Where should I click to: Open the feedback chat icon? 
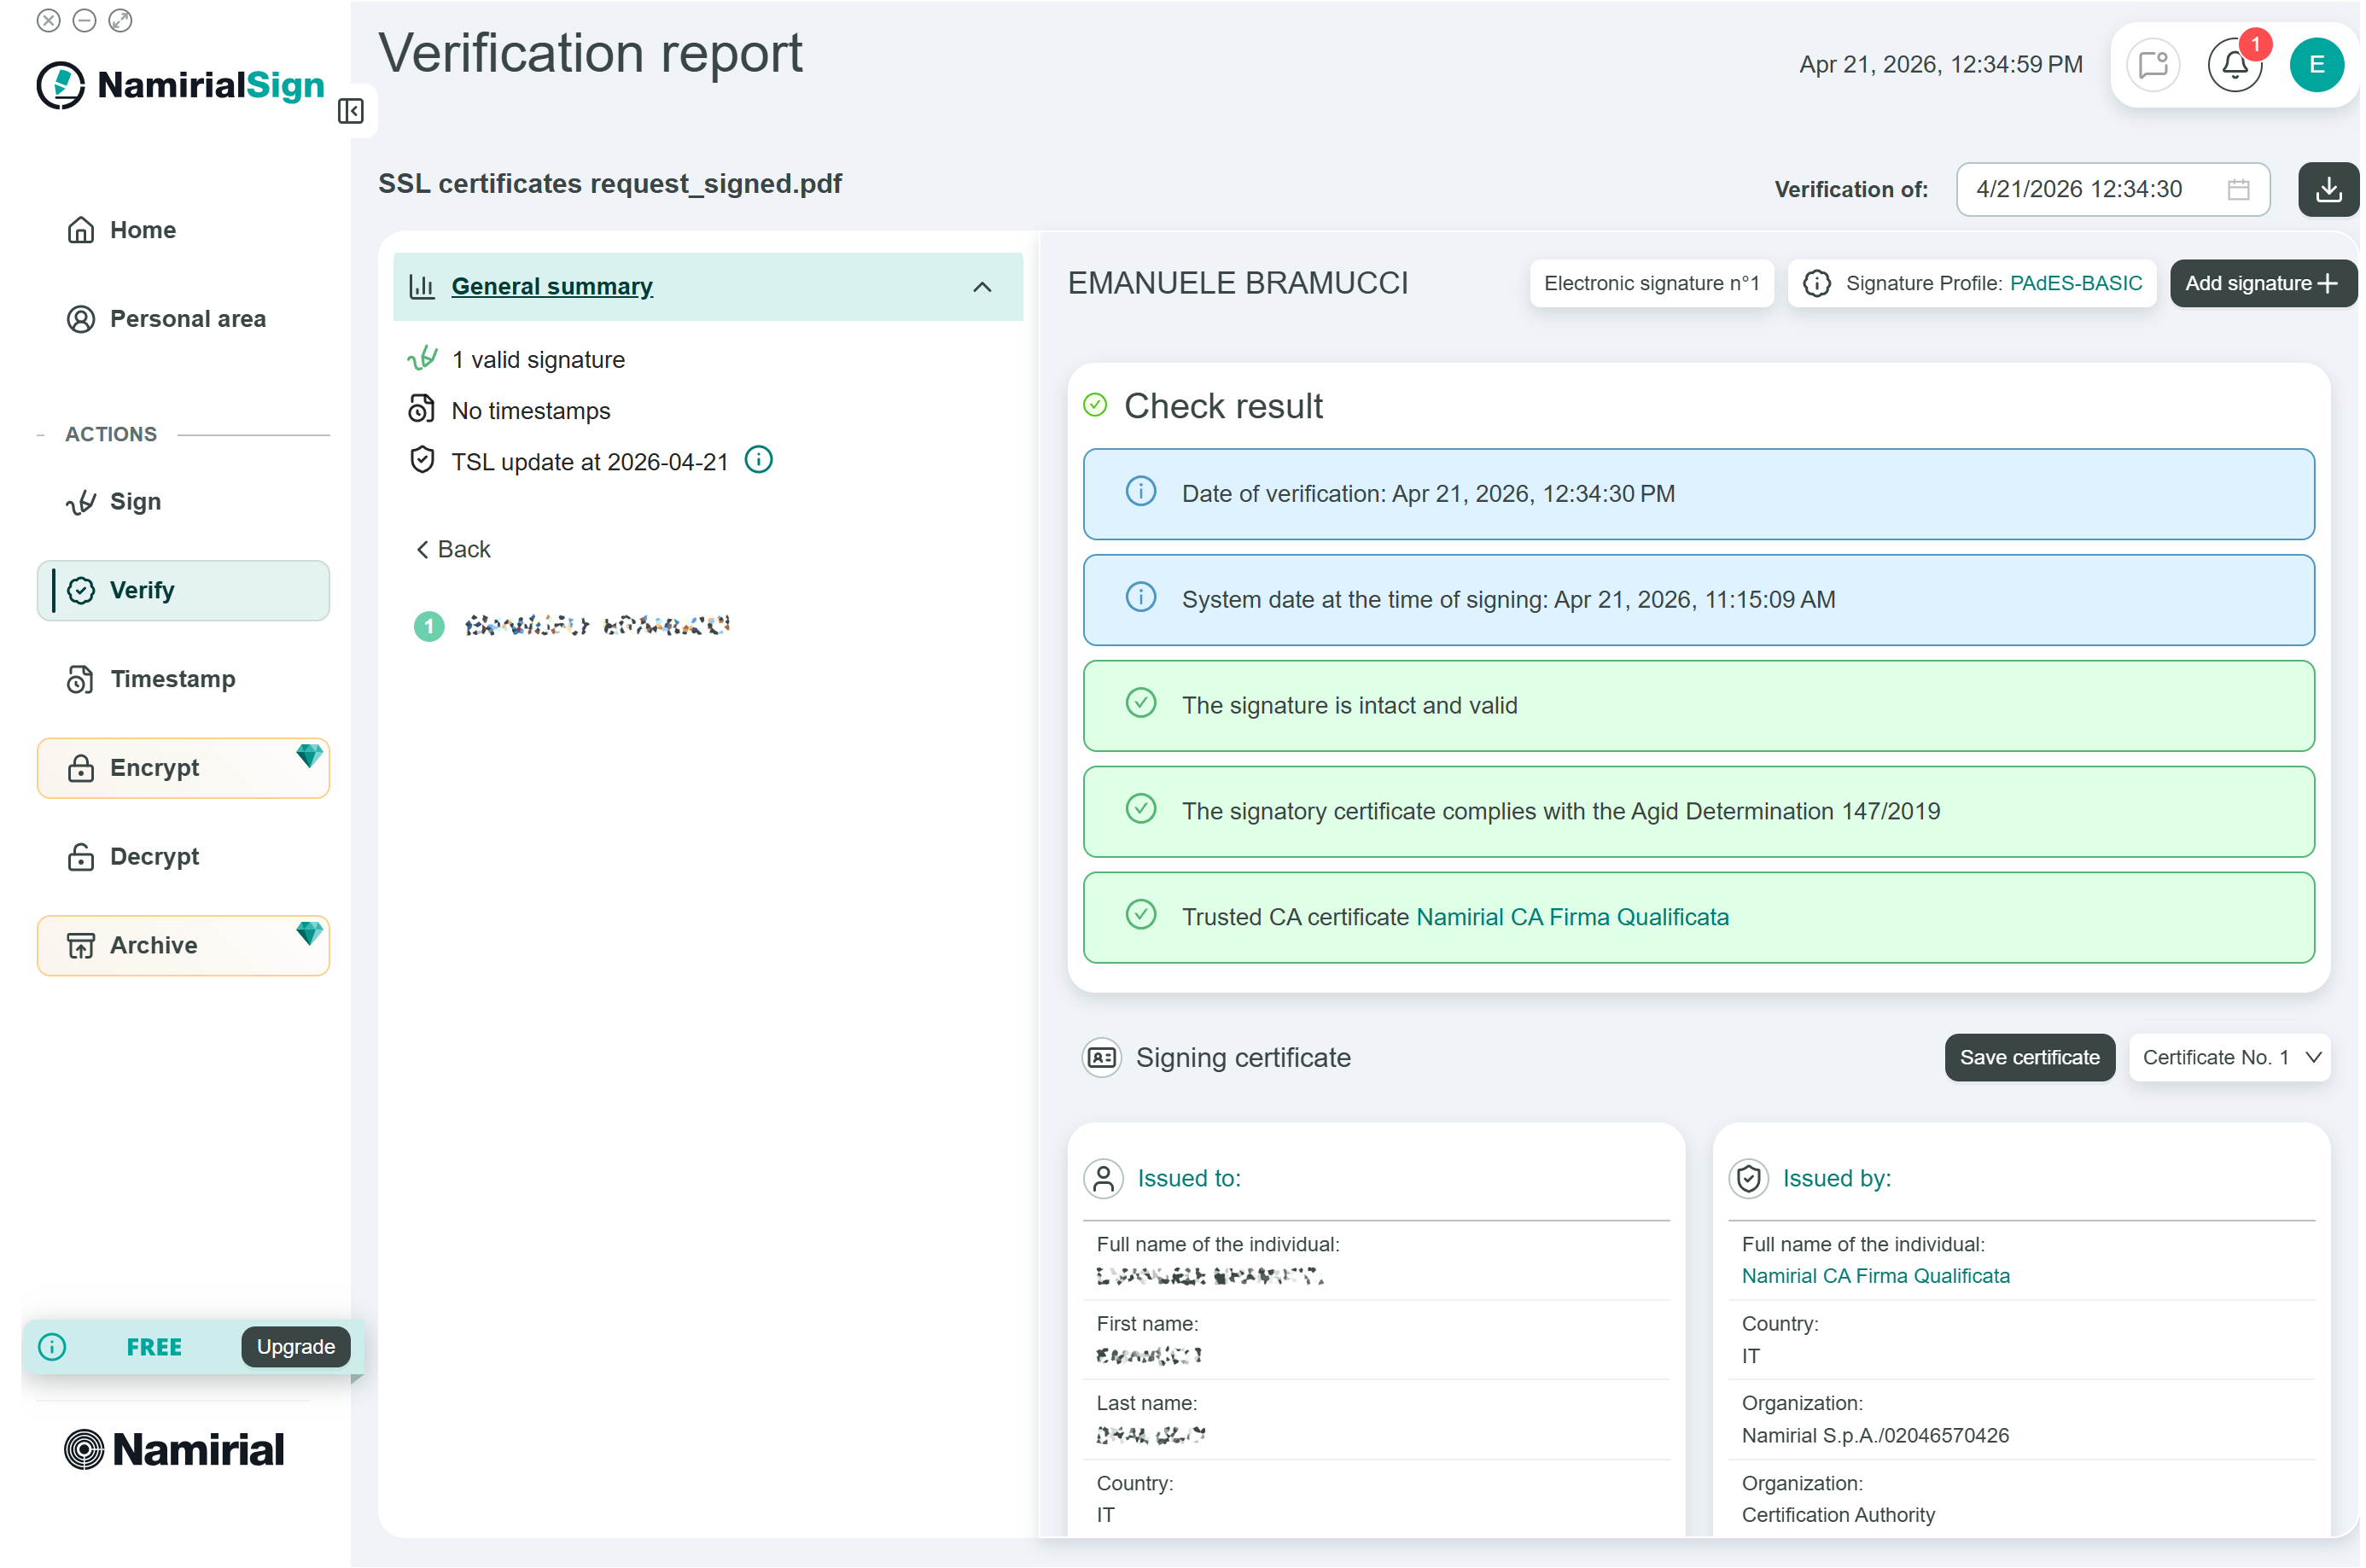tap(2156, 66)
